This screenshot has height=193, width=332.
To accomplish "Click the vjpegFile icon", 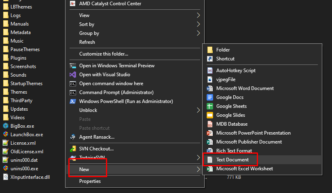I will (210, 79).
